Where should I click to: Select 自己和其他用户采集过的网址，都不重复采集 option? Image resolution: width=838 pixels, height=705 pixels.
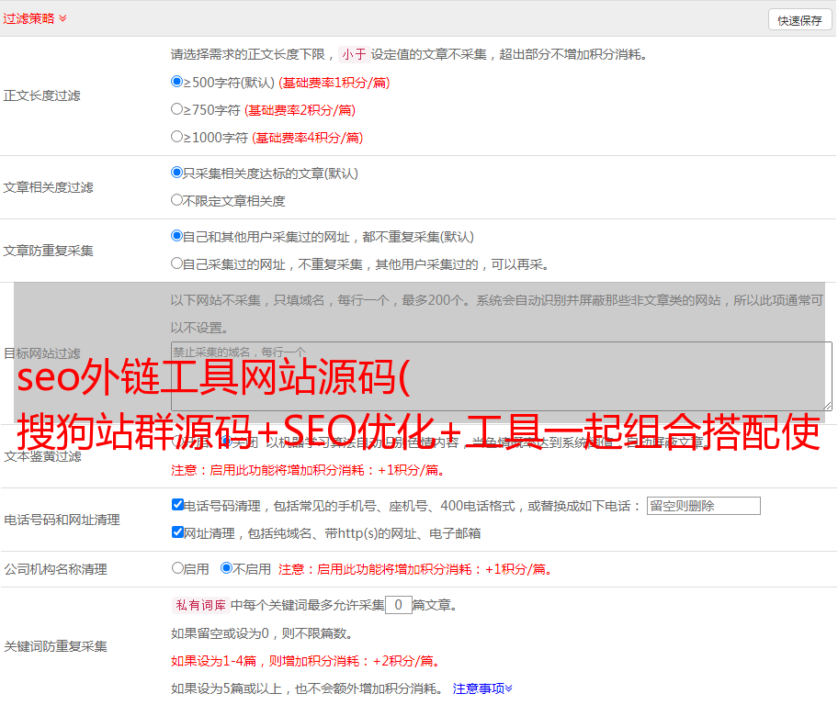click(x=176, y=236)
